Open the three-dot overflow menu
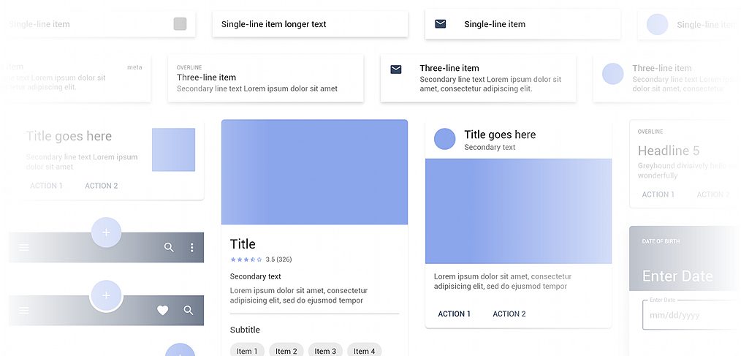 (192, 248)
